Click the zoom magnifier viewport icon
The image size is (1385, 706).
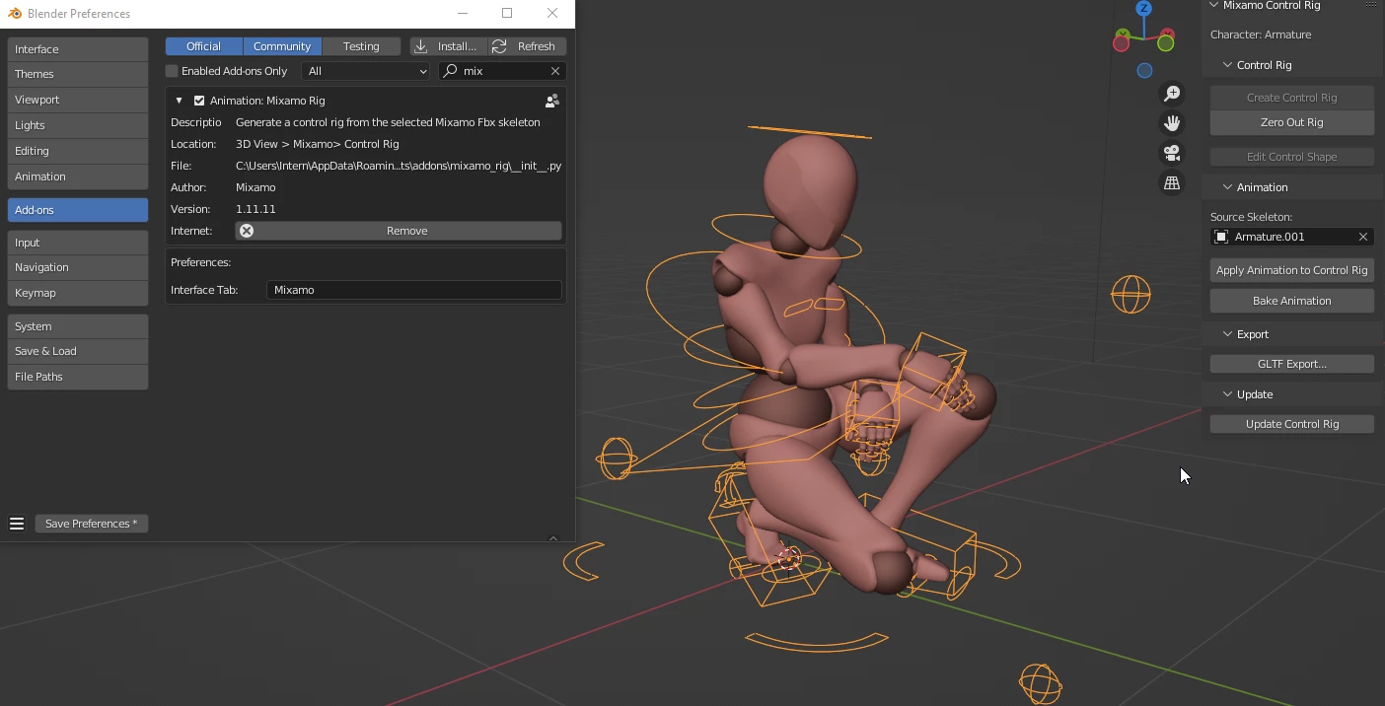(x=1172, y=94)
